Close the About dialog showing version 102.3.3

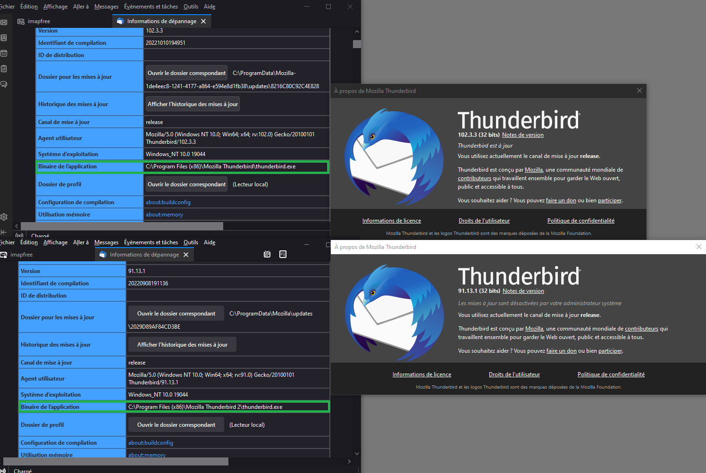[639, 91]
